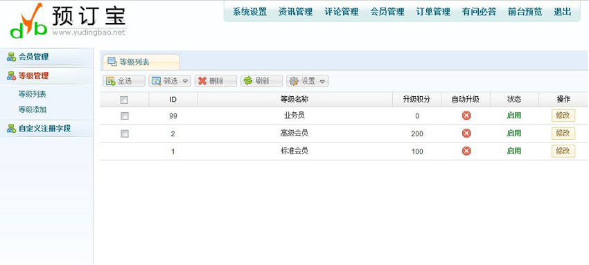Click 启用 status for 高级会员
The image size is (589, 265).
[x=514, y=133]
